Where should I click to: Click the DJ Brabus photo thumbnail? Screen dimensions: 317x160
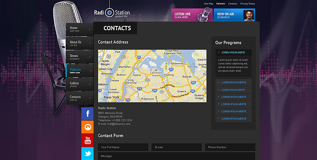(249, 15)
